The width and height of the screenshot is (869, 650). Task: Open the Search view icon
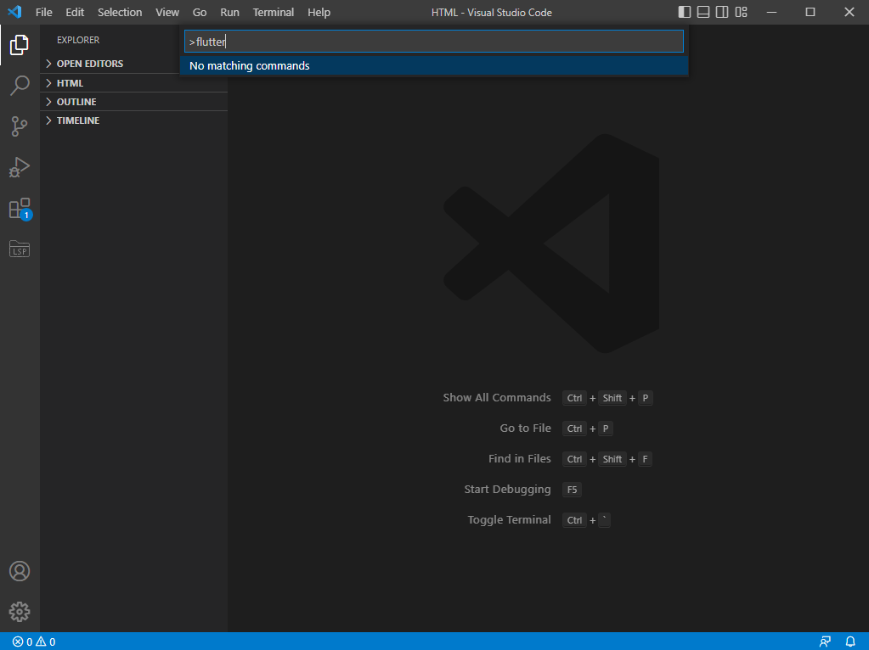point(20,86)
